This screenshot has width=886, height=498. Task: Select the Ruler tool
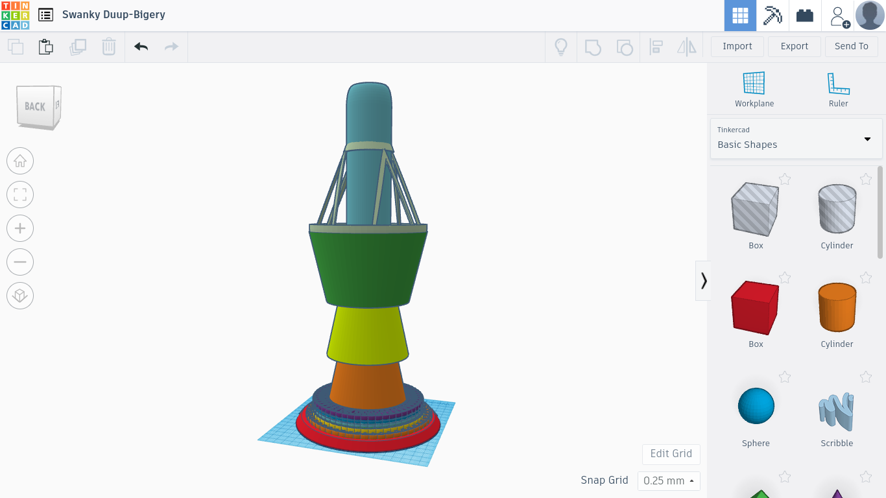(838, 89)
